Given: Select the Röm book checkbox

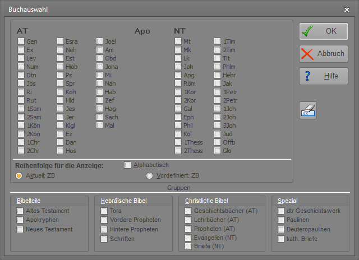Looking at the screenshot, I should point(178,83).
